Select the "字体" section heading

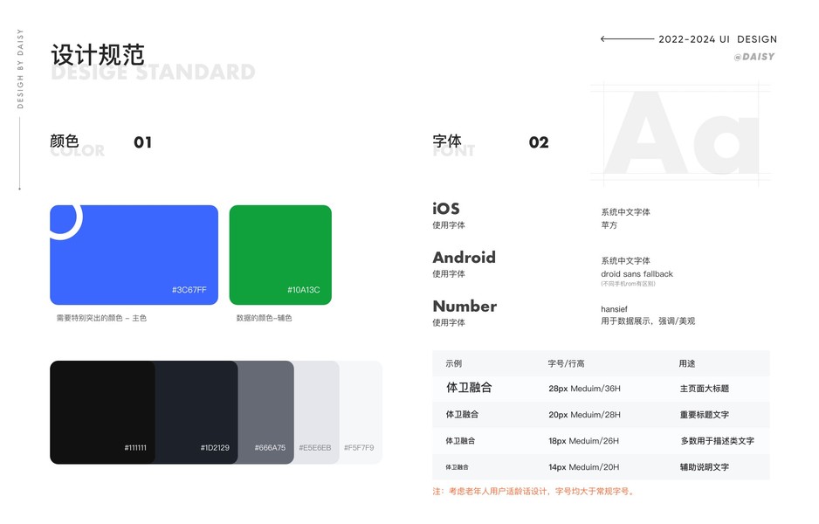[x=447, y=141]
